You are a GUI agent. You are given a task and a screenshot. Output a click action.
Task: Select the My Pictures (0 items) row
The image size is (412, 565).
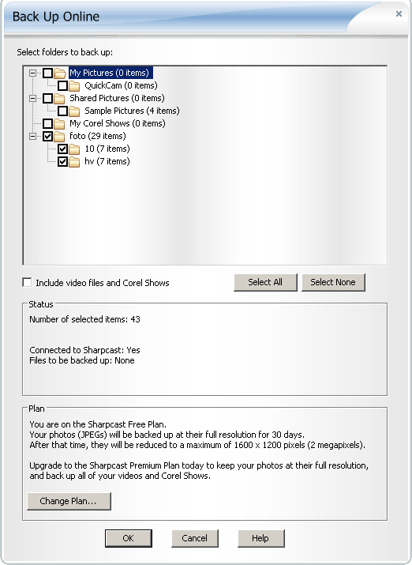(109, 73)
